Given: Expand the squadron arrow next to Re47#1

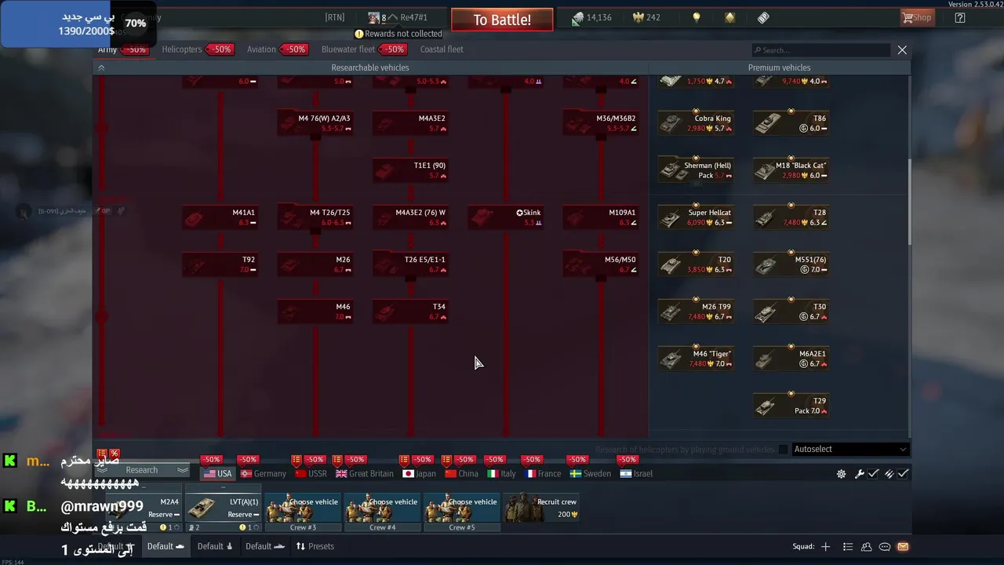Looking at the screenshot, I should (x=392, y=17).
